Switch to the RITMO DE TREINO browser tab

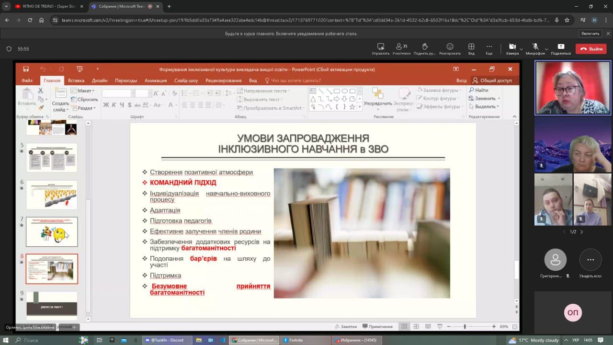pos(45,6)
